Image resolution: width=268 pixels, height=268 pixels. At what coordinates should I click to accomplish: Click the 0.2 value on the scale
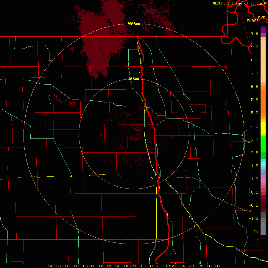point(255,192)
